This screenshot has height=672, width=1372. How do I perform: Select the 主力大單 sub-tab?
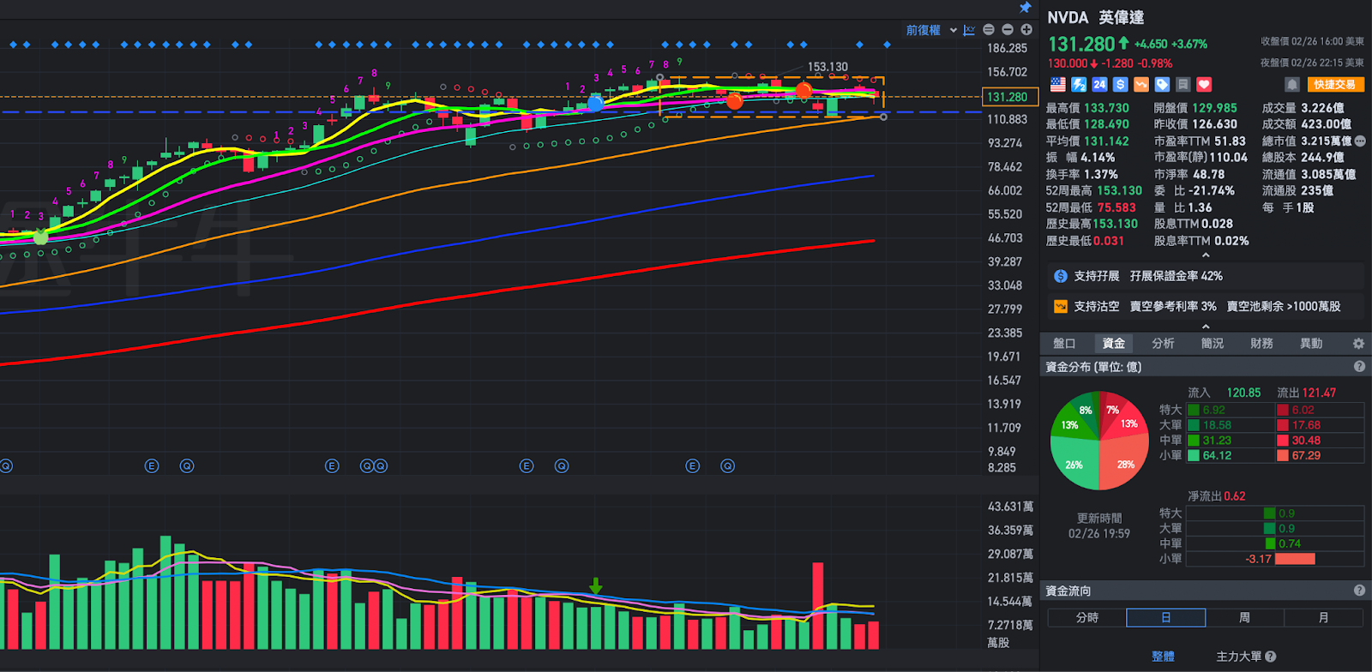(1239, 657)
